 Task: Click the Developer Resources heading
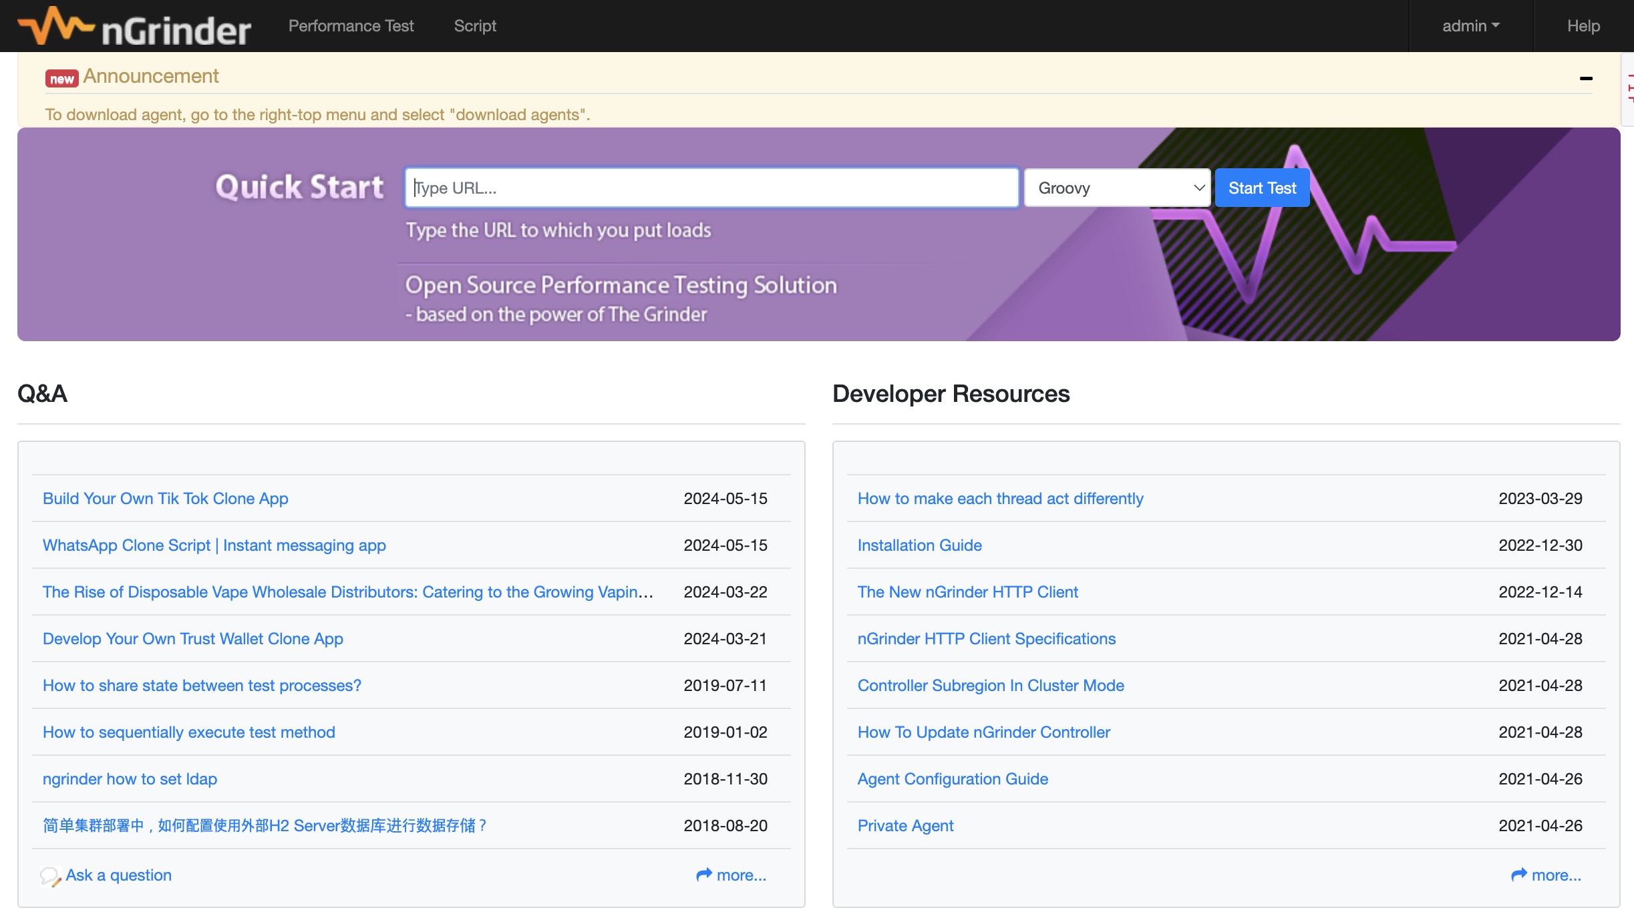[x=951, y=394]
